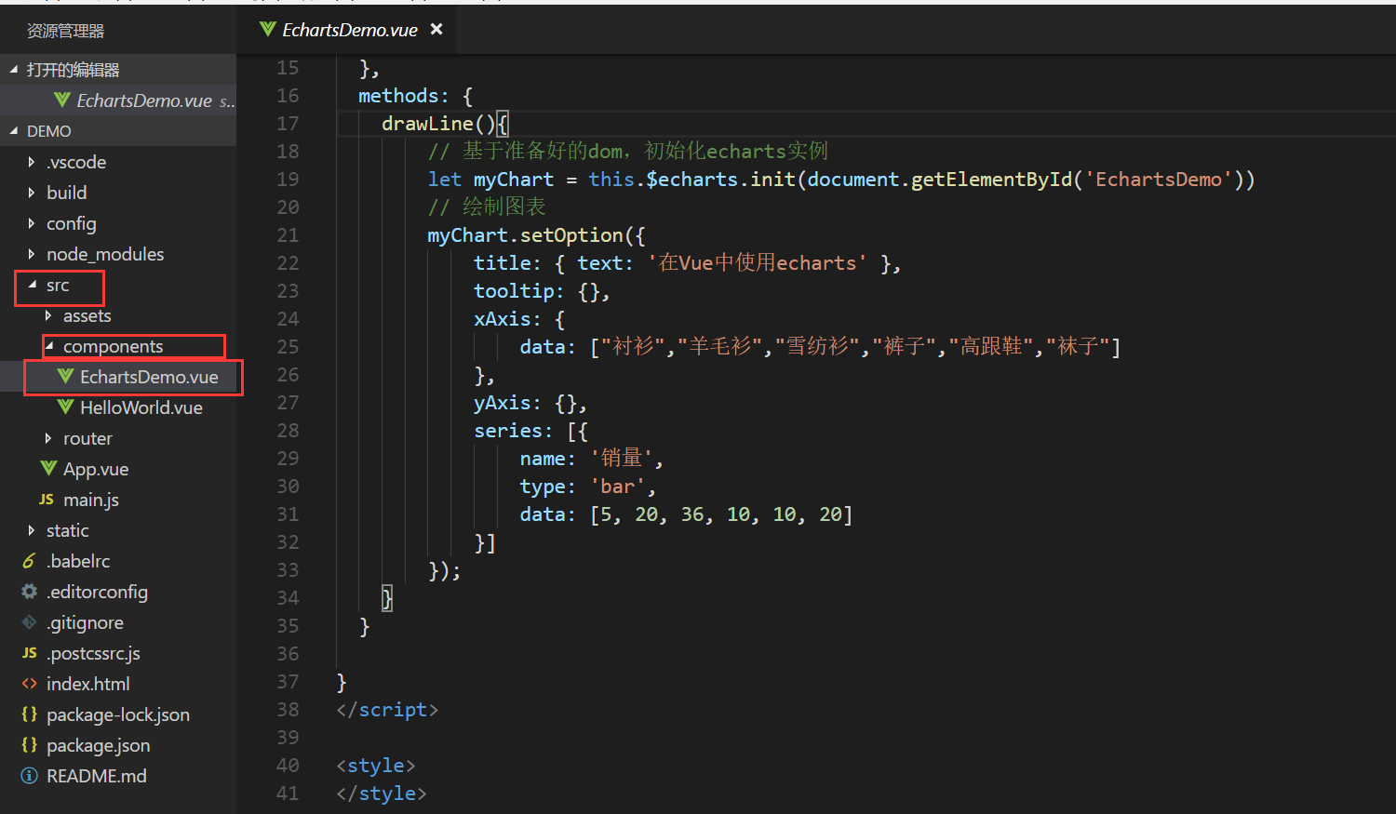Click Vue icon in open editors entry
The image size is (1396, 814).
tap(62, 100)
